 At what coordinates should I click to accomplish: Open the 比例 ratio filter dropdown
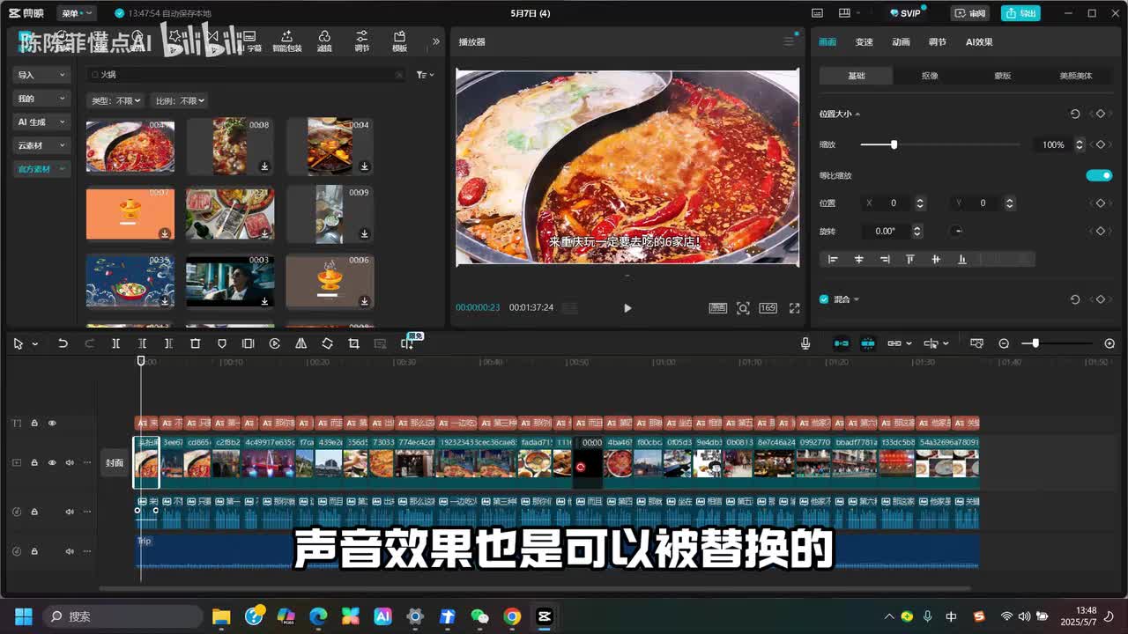[179, 101]
